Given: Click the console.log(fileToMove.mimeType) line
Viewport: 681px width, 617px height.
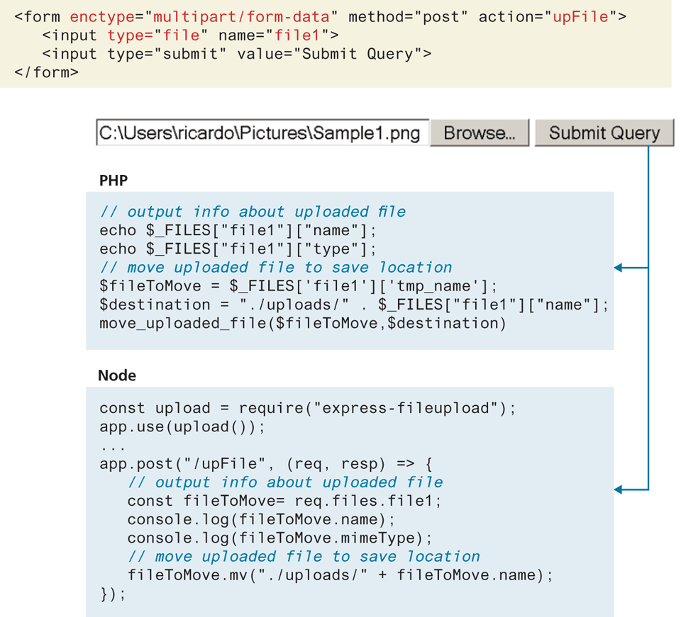Looking at the screenshot, I should [x=279, y=538].
